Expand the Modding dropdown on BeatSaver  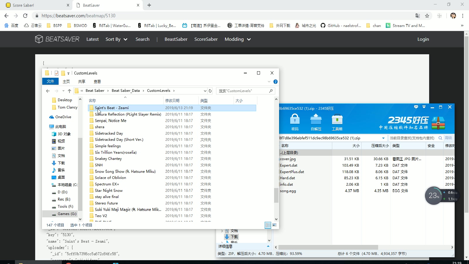(238, 39)
